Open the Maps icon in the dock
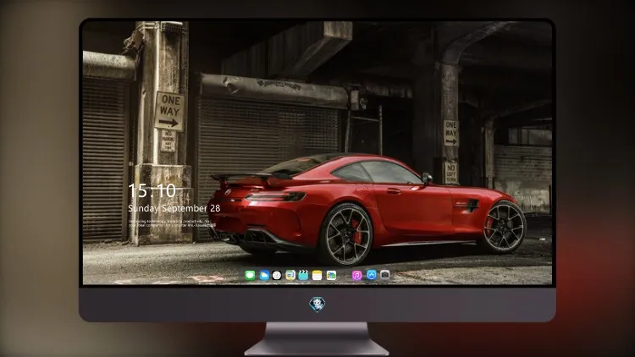Image resolution: width=635 pixels, height=357 pixels. [x=290, y=275]
